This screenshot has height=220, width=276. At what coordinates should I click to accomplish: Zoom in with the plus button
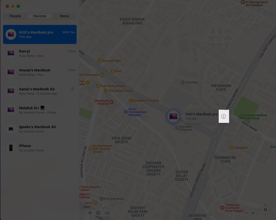253,213
